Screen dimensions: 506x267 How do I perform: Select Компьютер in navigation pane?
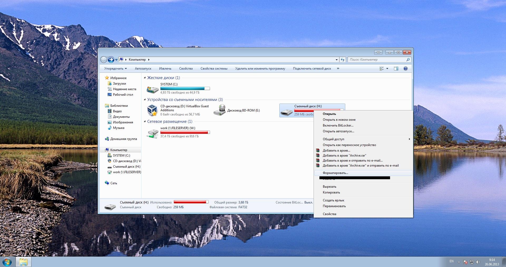click(x=119, y=150)
